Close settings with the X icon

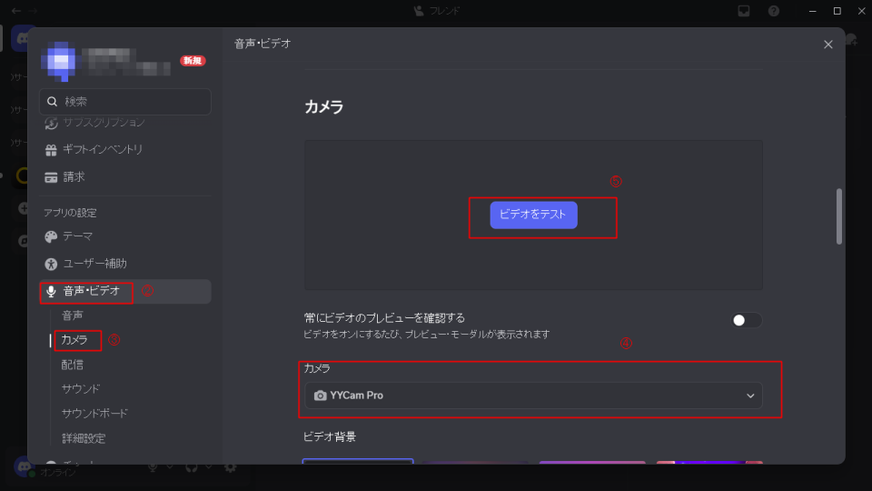click(x=827, y=44)
